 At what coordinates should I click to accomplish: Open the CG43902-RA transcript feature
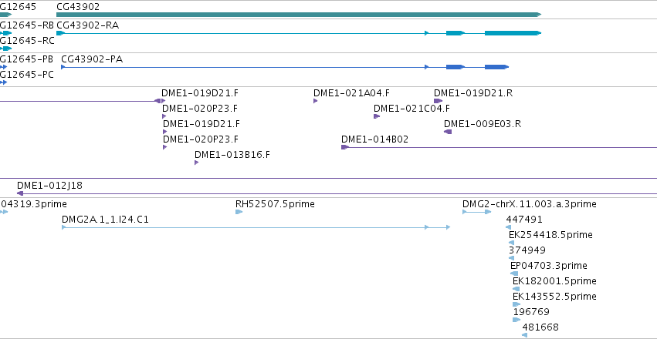tap(299, 33)
